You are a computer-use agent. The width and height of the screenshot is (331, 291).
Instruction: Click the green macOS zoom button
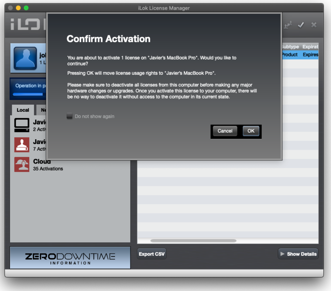(x=26, y=8)
